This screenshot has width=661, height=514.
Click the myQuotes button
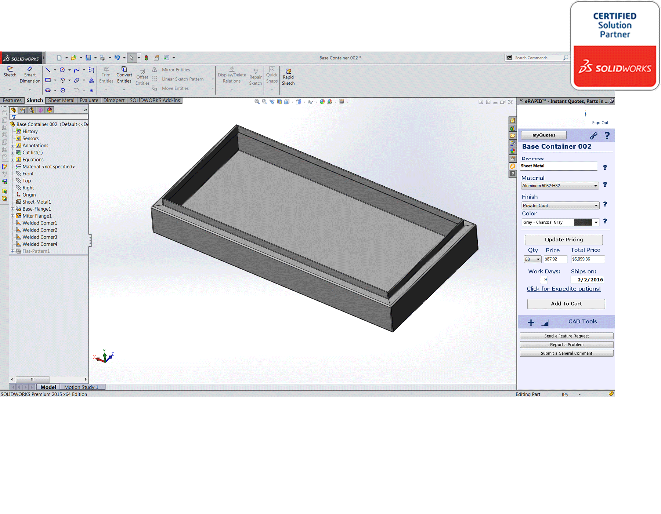(x=544, y=135)
